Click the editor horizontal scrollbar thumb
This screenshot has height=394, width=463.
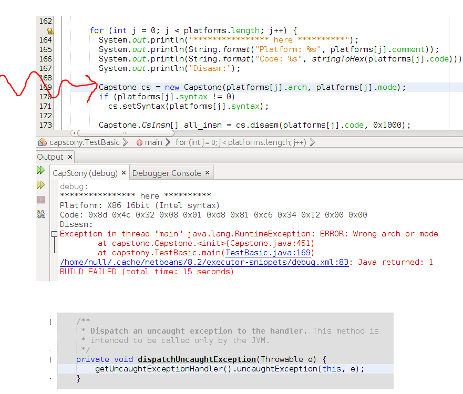tap(126, 133)
